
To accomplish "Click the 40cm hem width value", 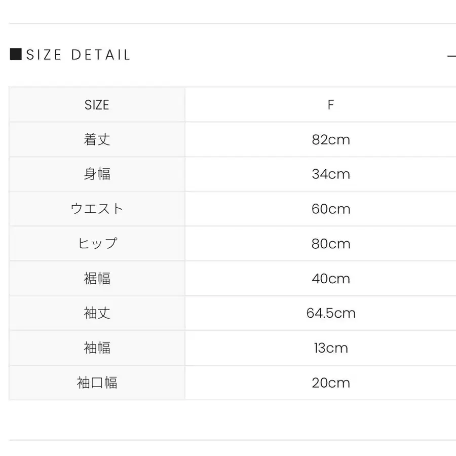I will [x=331, y=278].
